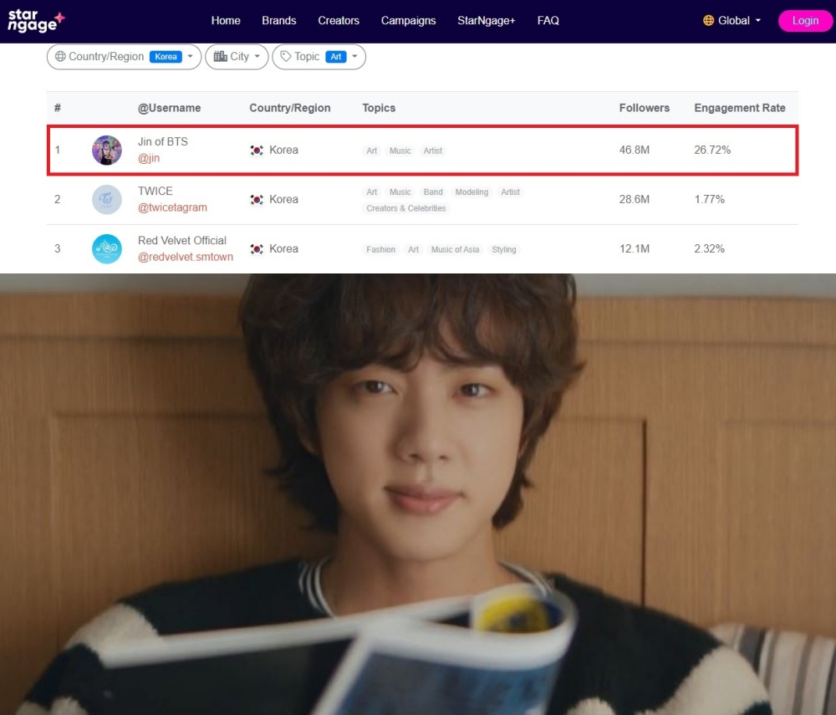
Task: Open the Home menu item
Action: point(226,20)
